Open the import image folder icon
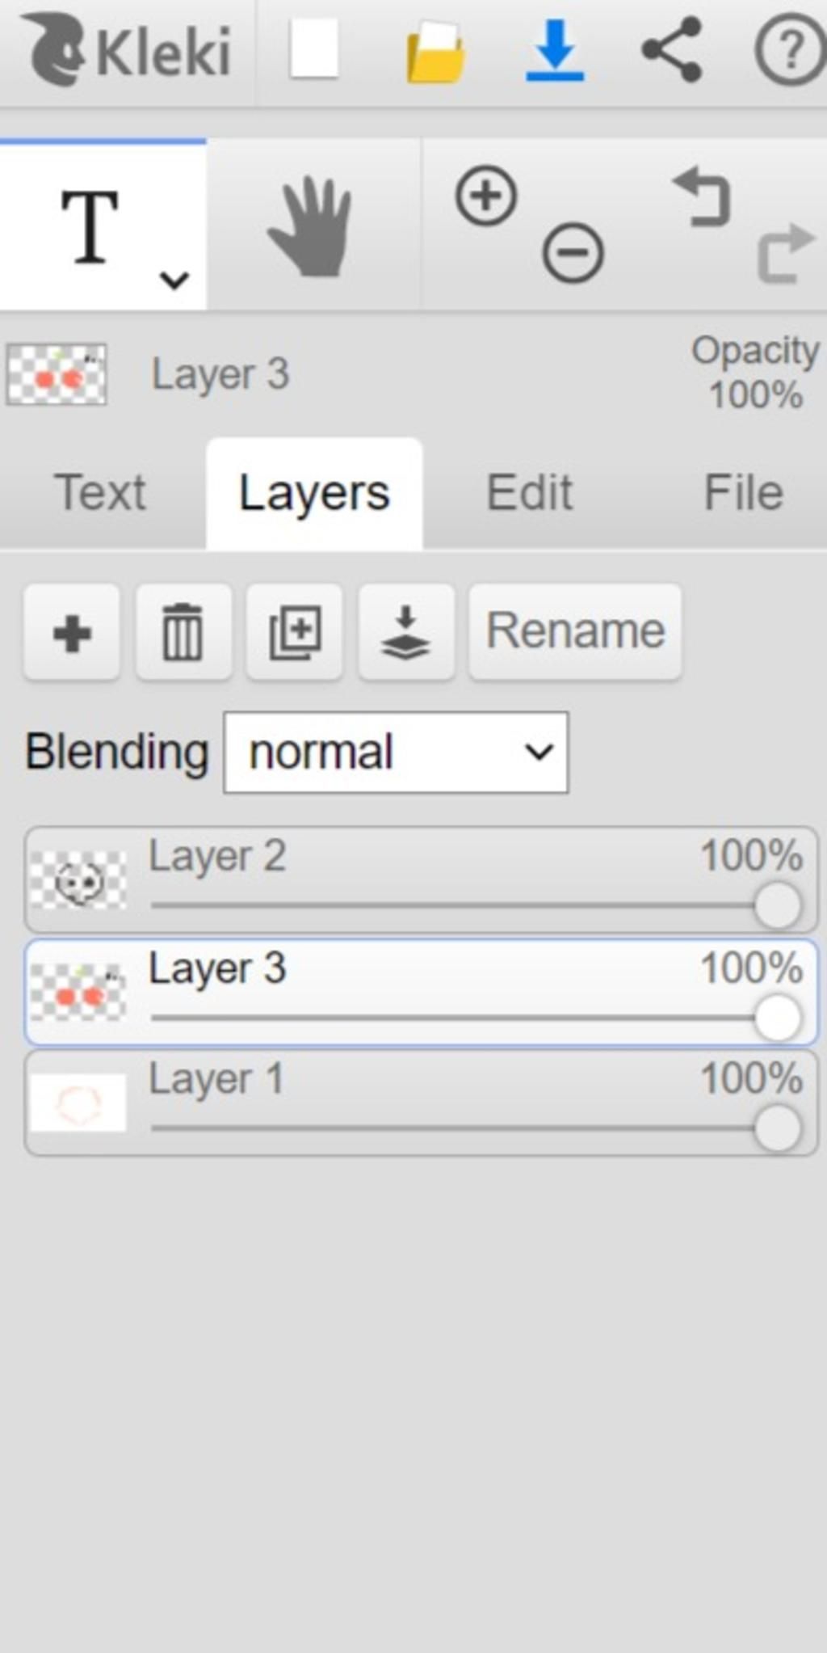Screen dimensions: 827x1653 click(x=435, y=53)
